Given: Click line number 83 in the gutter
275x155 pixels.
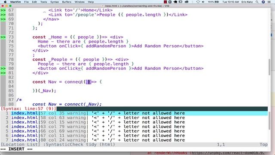Looking at the screenshot, I should point(11,82).
